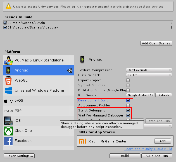This screenshot has width=176, height=162.
Task: Click the PS4 logo icon
Action: [x=8, y=111]
